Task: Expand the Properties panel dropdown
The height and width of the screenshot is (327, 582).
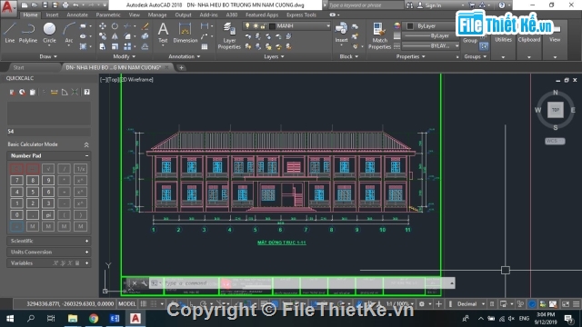Action: (410, 56)
